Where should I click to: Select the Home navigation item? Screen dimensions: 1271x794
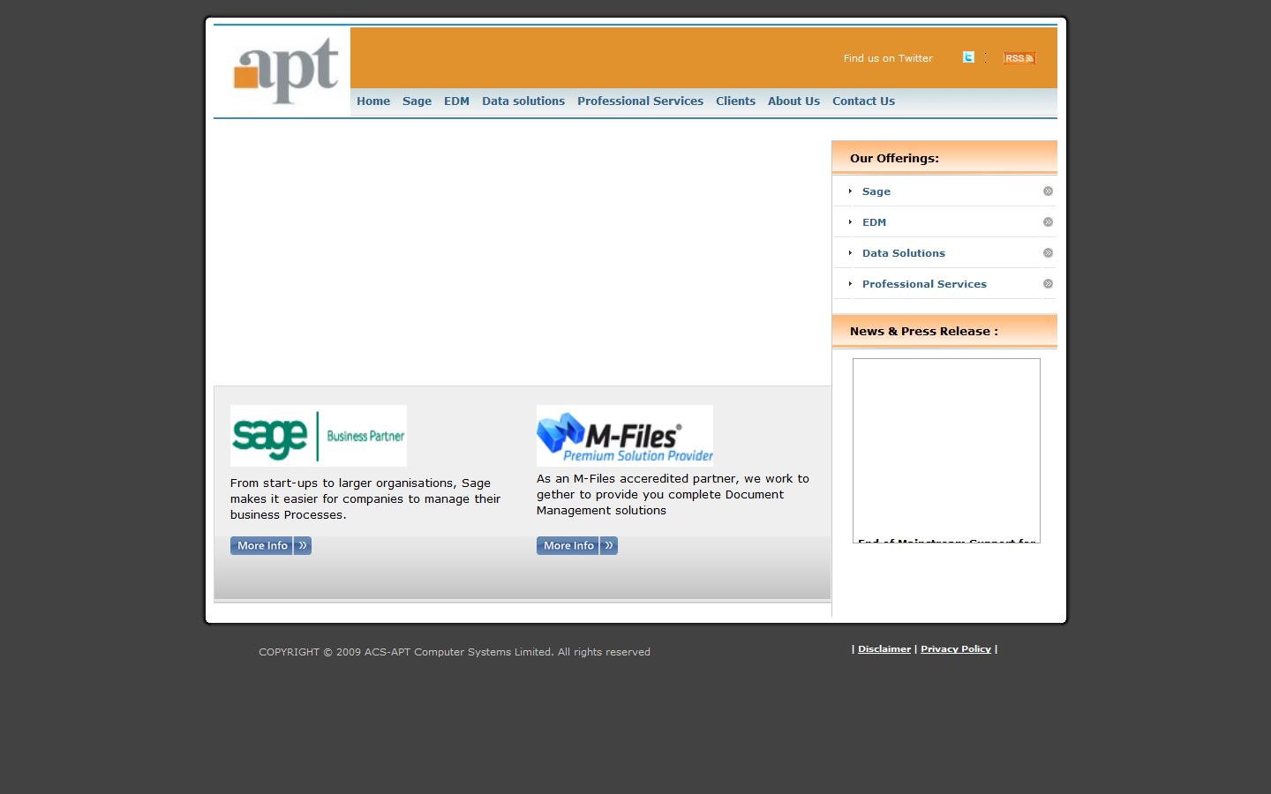[x=372, y=101]
